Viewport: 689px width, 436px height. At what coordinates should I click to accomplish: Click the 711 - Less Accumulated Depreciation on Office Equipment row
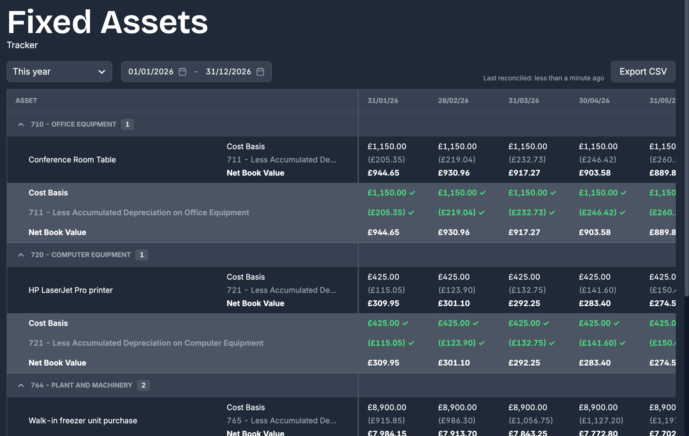341,212
